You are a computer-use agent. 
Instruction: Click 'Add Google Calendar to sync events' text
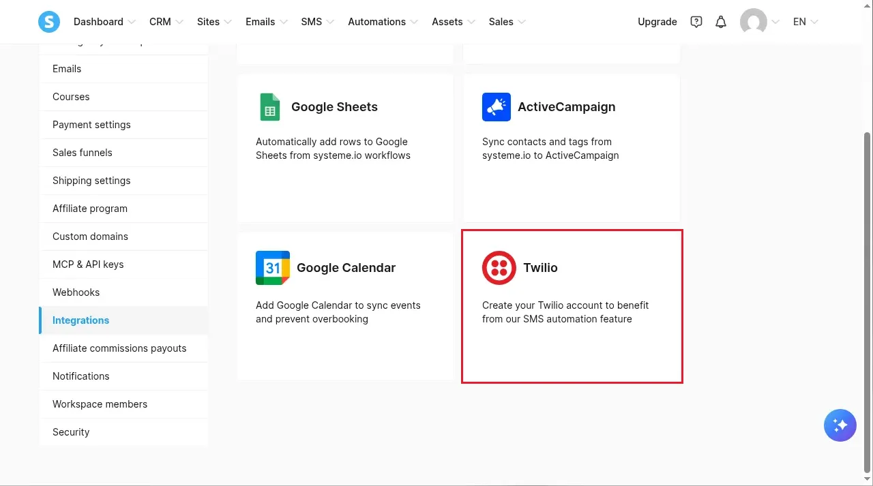[338, 312]
